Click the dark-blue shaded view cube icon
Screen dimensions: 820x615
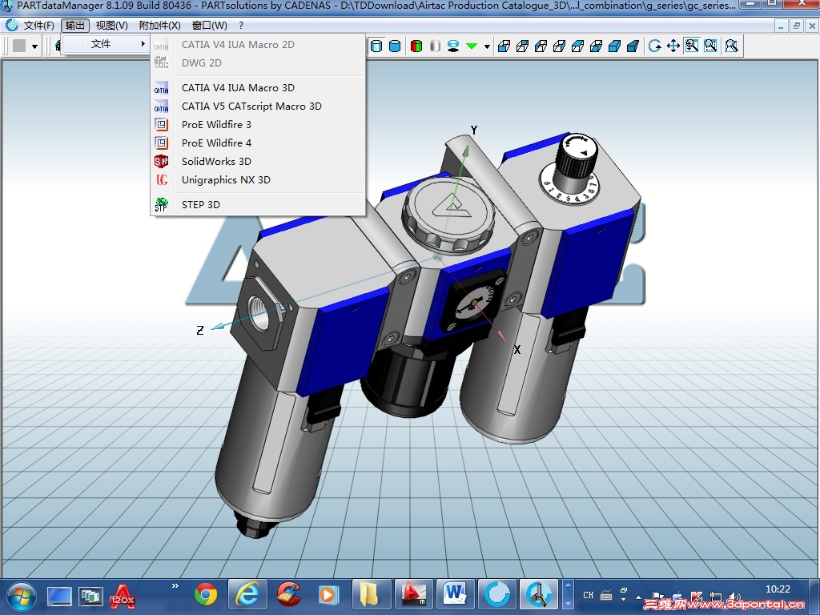tap(633, 46)
